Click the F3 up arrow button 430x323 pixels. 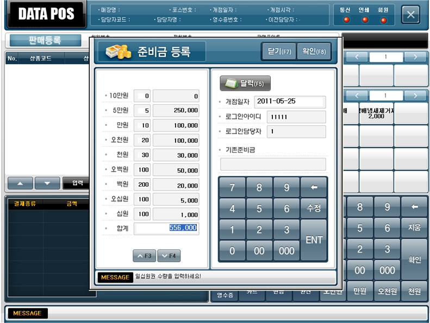tap(144, 256)
